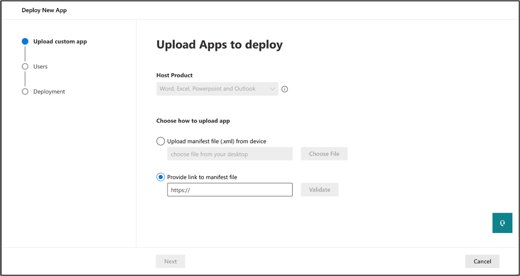Click the Next button
Viewport: 520px width, 276px height.
coord(170,261)
